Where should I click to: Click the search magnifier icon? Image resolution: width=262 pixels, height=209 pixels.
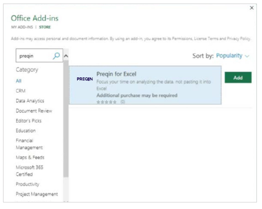click(x=56, y=56)
